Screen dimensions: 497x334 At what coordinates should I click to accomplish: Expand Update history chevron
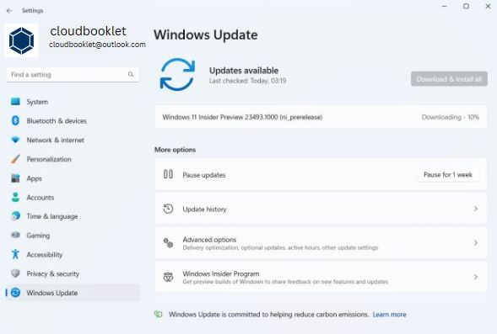(475, 209)
